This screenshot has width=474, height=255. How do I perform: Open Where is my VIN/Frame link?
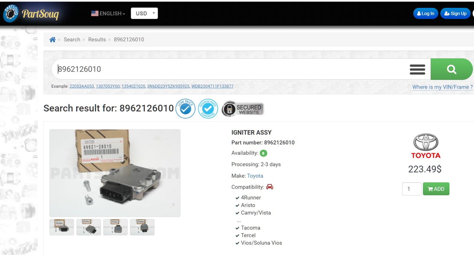point(443,87)
